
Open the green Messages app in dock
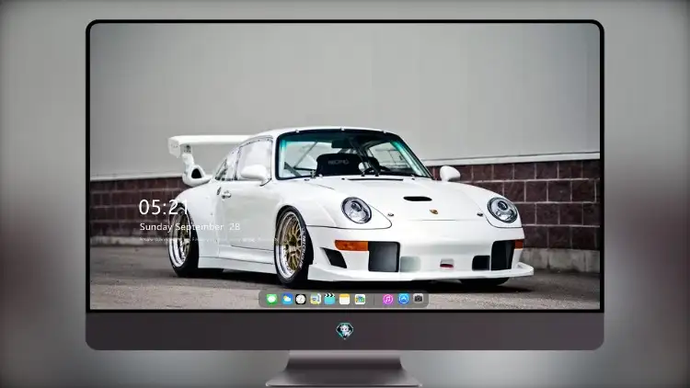[x=271, y=300]
